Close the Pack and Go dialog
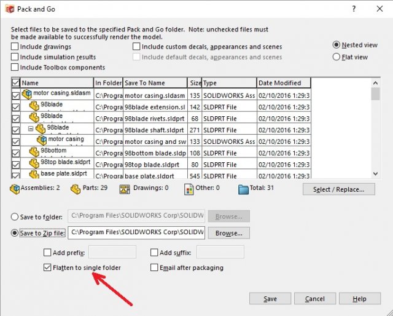Viewport: 393px width, 316px height. [x=379, y=9]
